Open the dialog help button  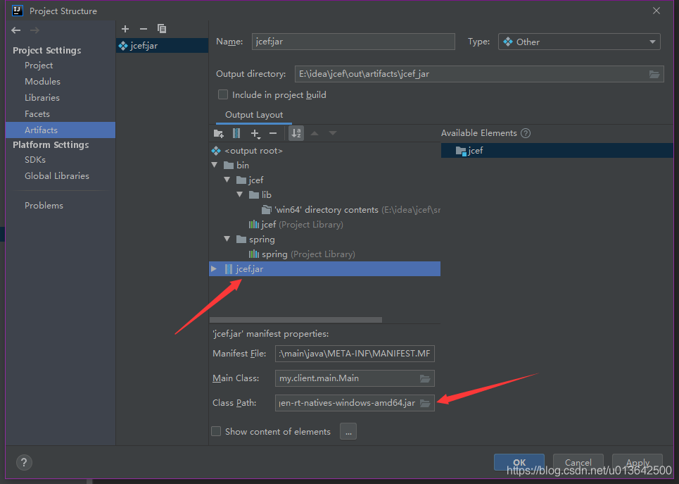pyautogui.click(x=24, y=462)
